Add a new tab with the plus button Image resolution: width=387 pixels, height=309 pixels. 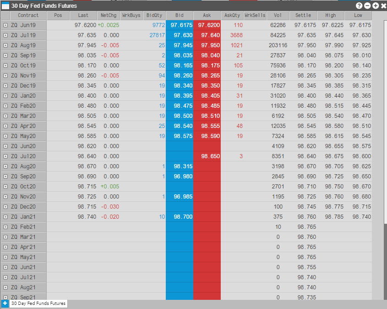(x=5, y=303)
